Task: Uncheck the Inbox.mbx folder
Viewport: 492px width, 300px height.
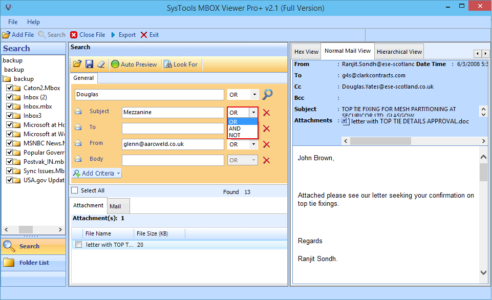Action: 9,106
